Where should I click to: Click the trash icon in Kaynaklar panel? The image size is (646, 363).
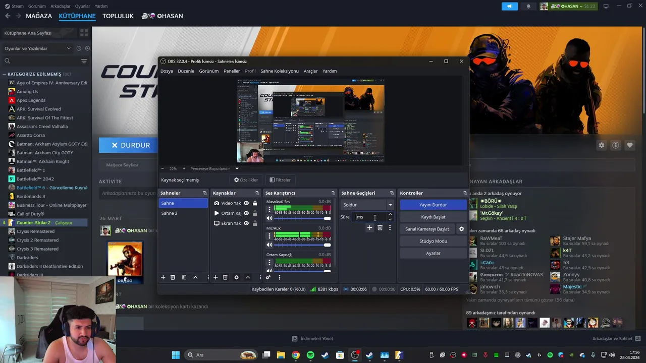pos(225,277)
